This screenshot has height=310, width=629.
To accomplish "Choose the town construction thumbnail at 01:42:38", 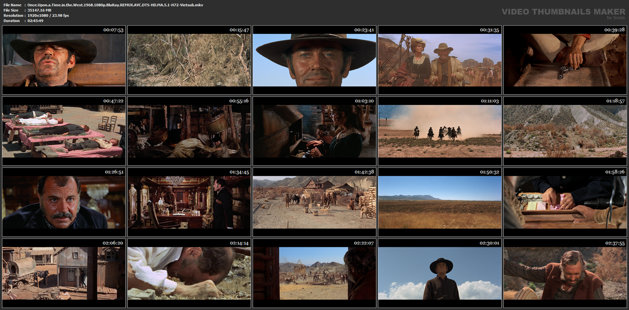I will (314, 202).
